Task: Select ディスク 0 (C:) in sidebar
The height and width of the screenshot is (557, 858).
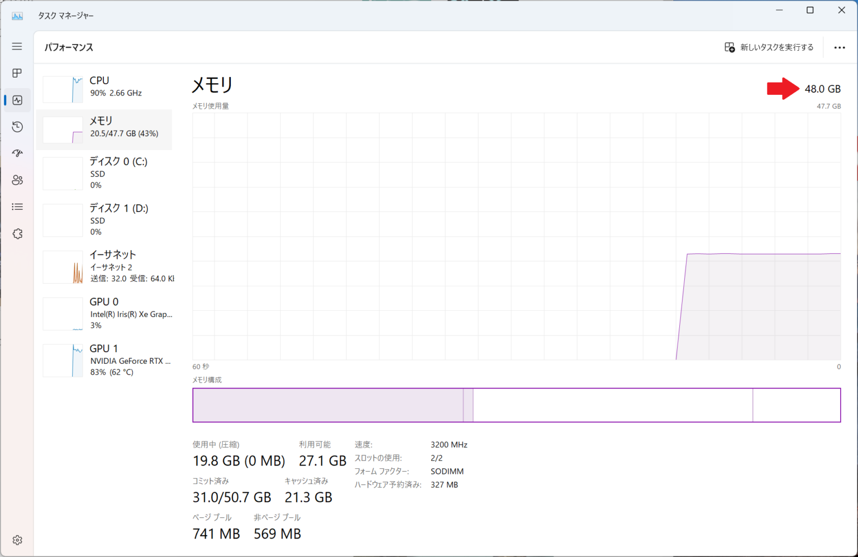Action: click(106, 173)
